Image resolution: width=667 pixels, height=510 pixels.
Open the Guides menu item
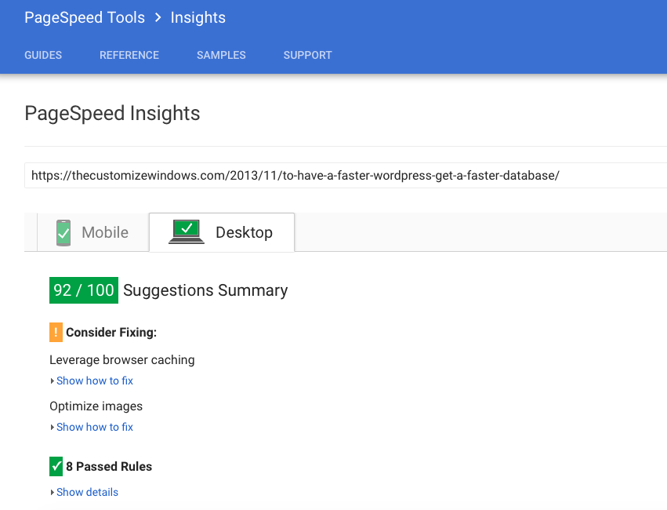(43, 56)
